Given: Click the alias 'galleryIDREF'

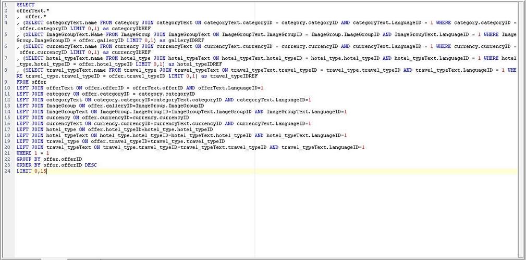Looking at the screenshot, I should click(185, 41).
